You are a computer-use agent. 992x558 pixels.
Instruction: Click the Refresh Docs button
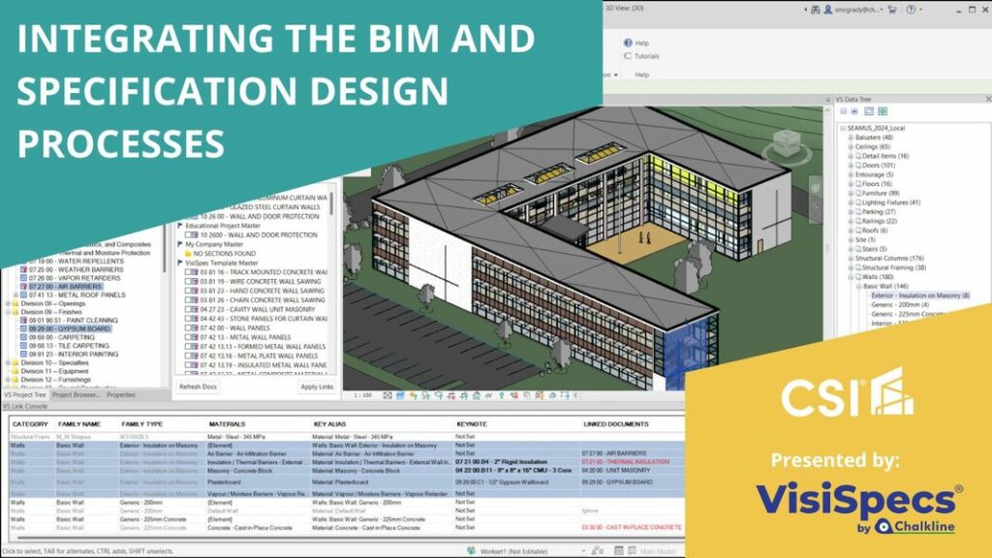tap(197, 387)
